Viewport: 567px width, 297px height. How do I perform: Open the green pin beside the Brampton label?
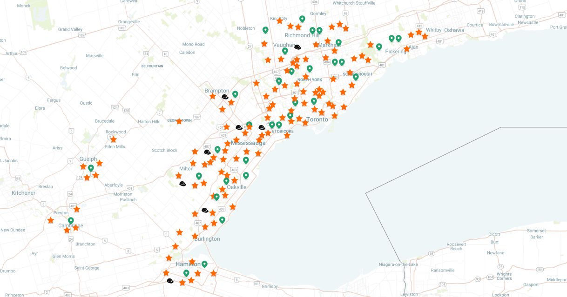[x=235, y=94]
